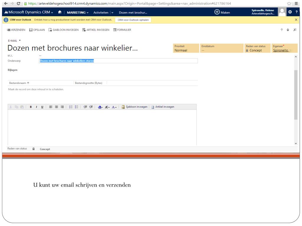Insert a numbered list
302x226 pixels.
(70, 107)
